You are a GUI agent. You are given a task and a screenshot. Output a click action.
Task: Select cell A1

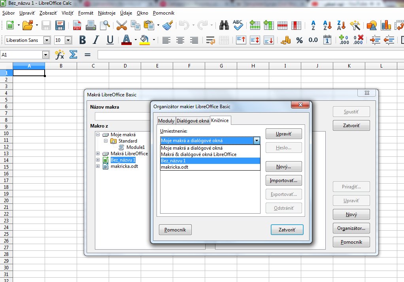point(29,73)
